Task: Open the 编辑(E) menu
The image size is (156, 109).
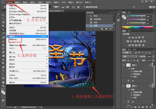Action: (18, 2)
